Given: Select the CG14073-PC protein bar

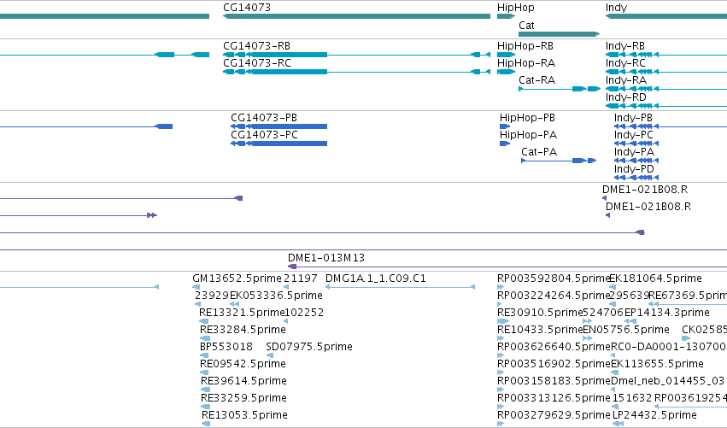Looking at the screenshot, I should 278,144.
